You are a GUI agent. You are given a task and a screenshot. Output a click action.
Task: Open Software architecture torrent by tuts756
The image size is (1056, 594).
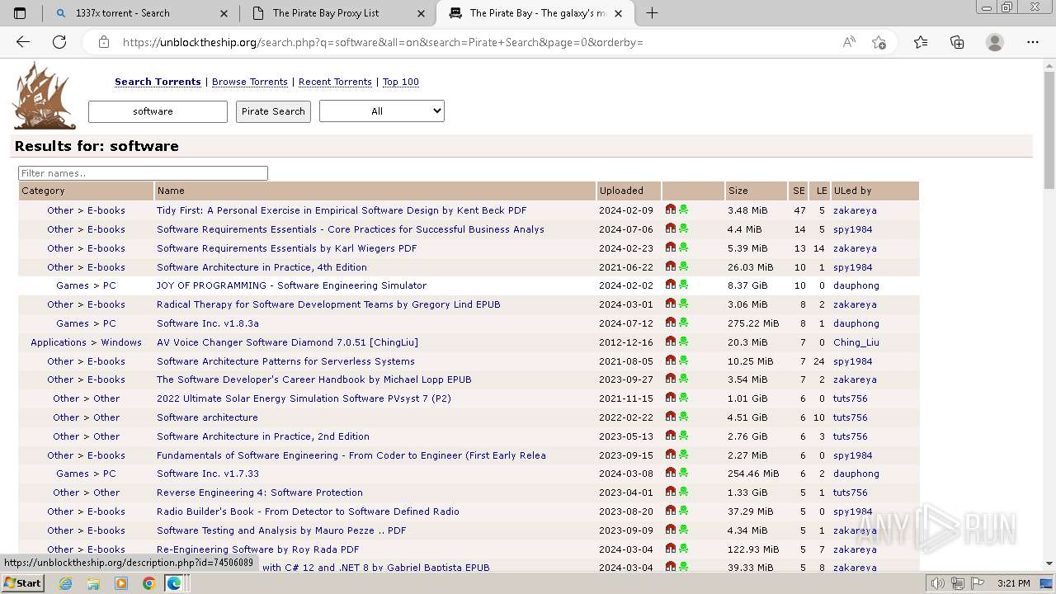pos(207,417)
